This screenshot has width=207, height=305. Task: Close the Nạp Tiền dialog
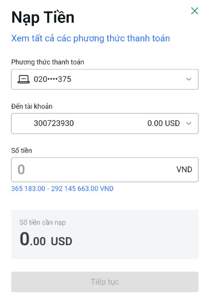coord(194,11)
